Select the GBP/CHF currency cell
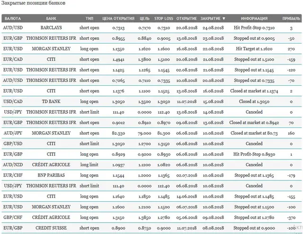303x234 pixels. pyautogui.click(x=13, y=217)
